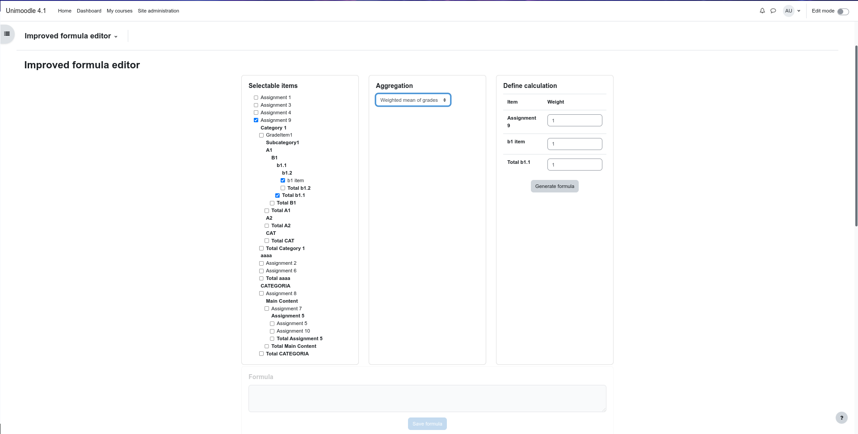
Task: Open the messaging chat bubble icon
Action: [x=773, y=11]
